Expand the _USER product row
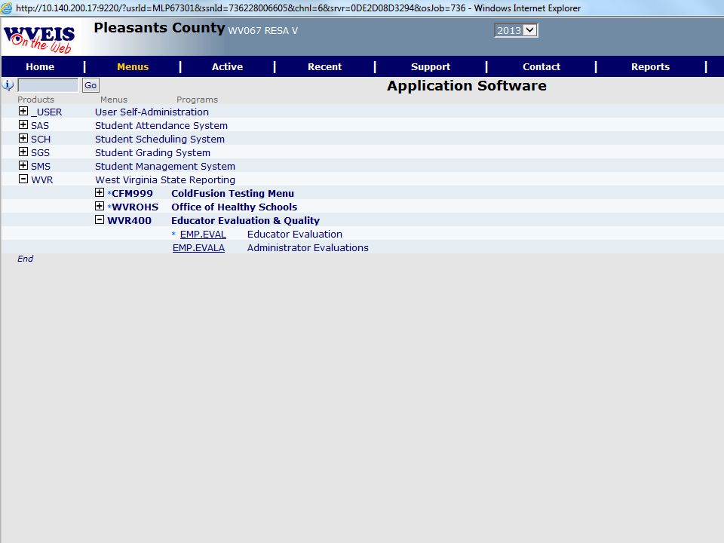 click(23, 112)
